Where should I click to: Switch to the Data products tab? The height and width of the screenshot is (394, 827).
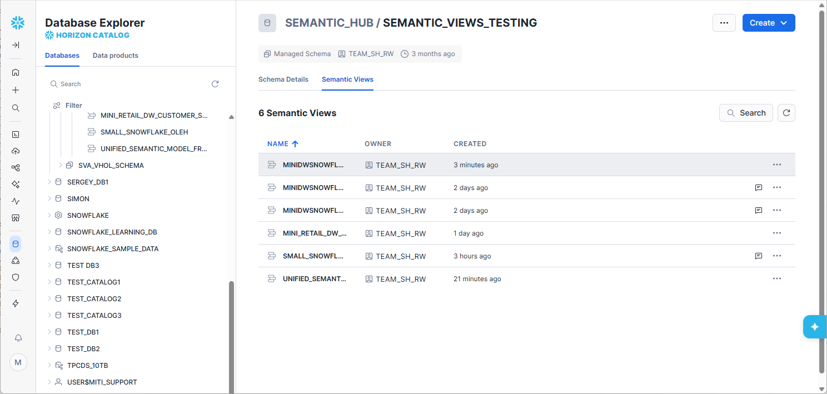point(115,56)
